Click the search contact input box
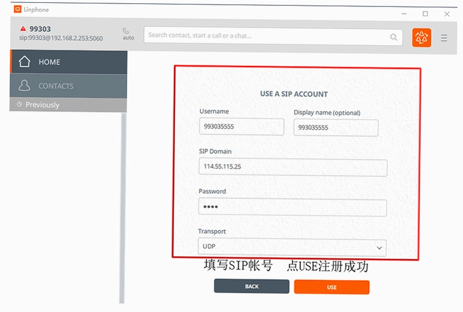This screenshot has width=463, height=312. (273, 36)
